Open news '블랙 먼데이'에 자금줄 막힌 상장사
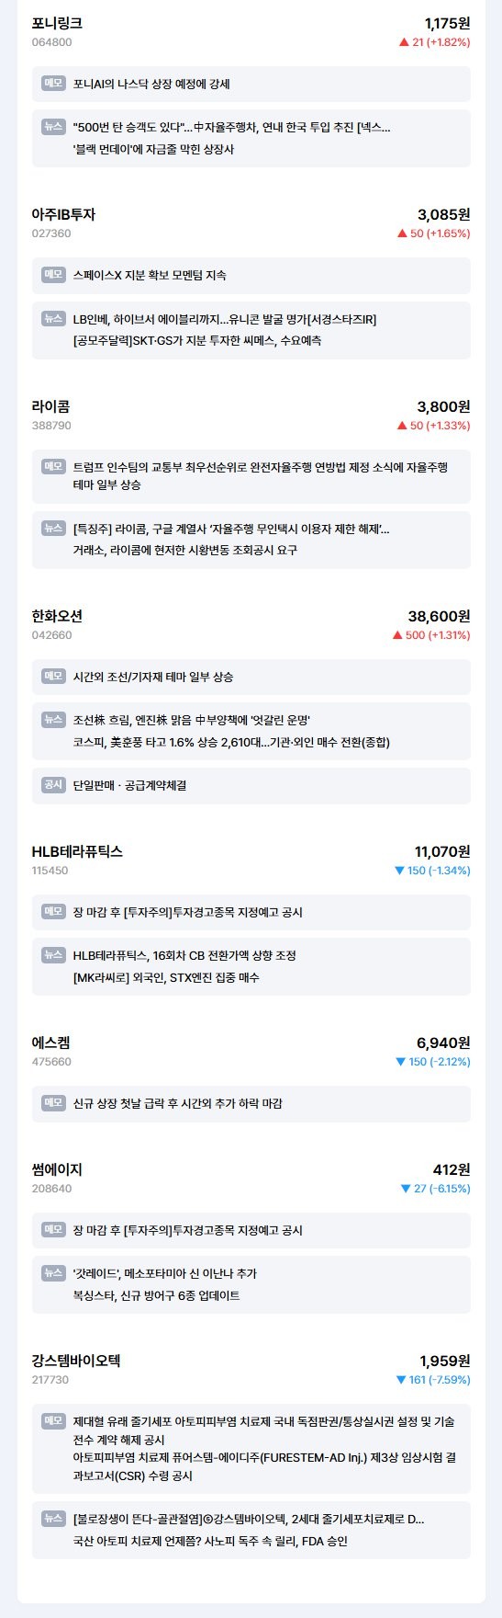 click(x=153, y=149)
